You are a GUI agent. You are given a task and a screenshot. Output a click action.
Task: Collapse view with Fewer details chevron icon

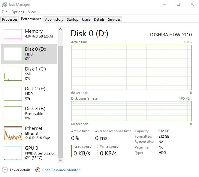point(5,170)
